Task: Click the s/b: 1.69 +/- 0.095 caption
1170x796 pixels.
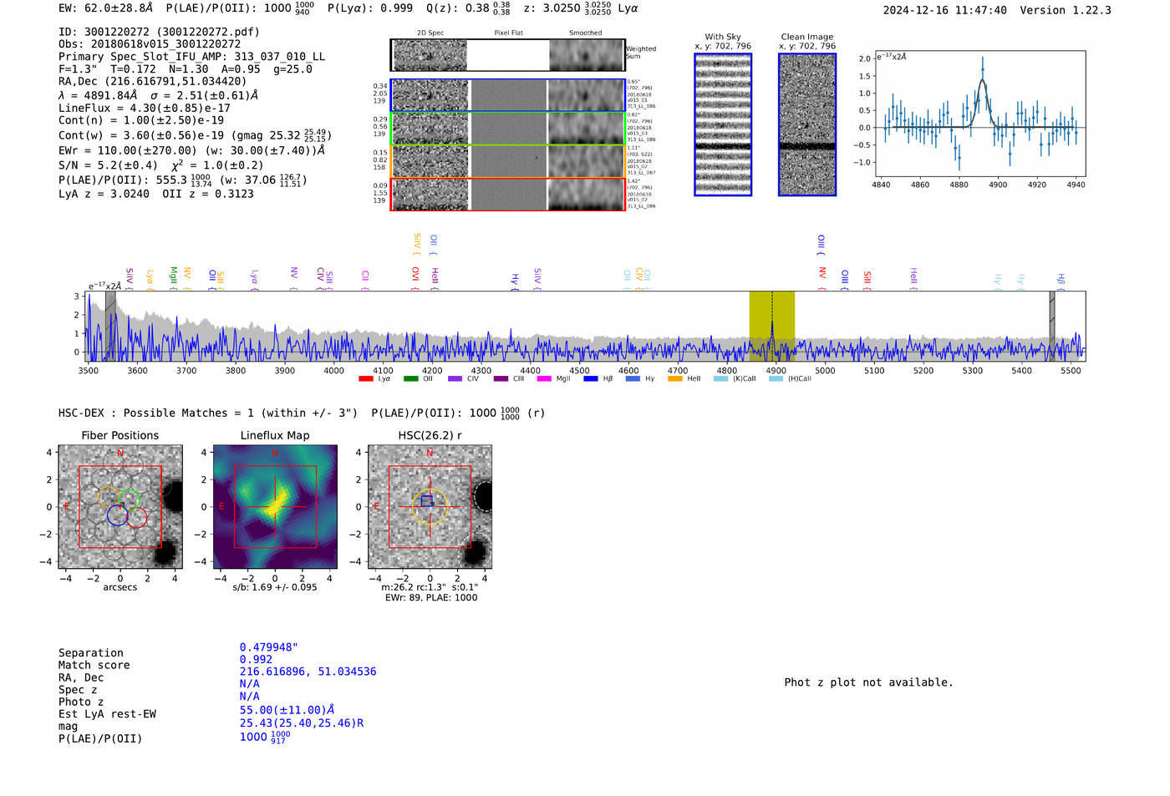Action: pos(275,587)
